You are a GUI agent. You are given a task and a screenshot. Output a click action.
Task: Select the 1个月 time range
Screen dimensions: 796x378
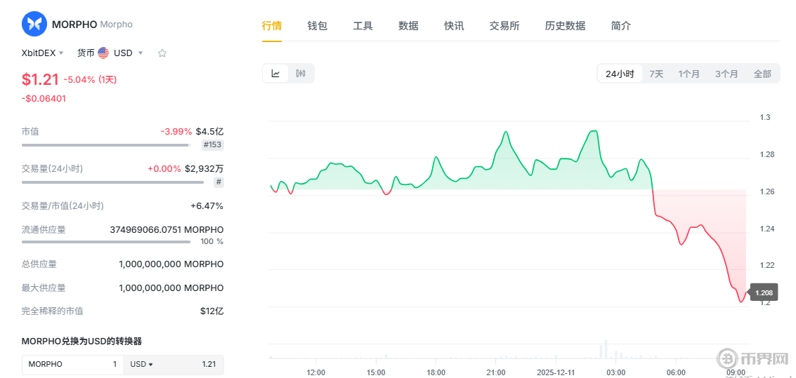pos(689,74)
